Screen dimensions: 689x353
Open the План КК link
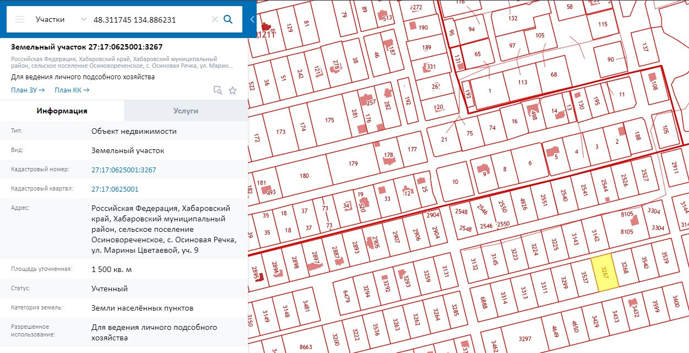coord(72,90)
